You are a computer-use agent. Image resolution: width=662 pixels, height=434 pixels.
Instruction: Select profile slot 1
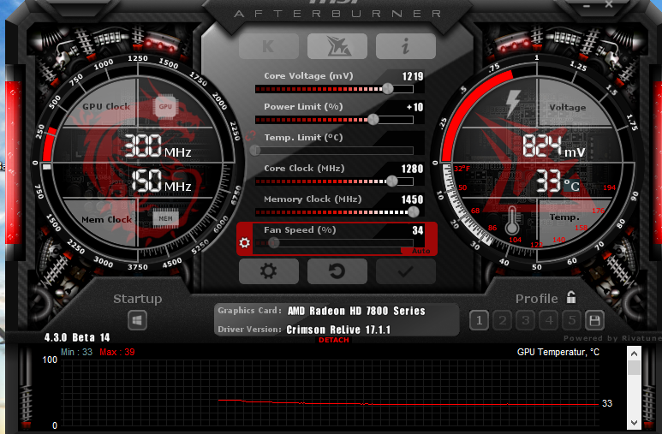tap(479, 320)
